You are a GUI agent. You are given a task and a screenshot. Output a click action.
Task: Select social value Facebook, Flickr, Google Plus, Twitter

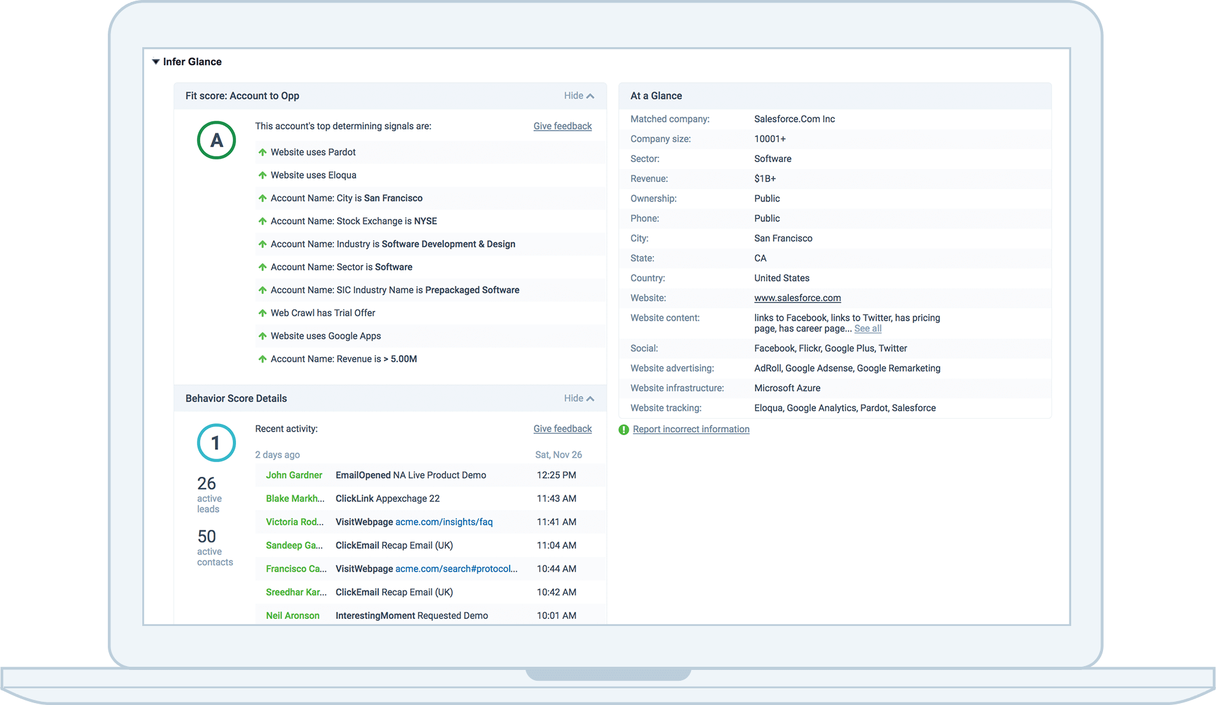pos(831,348)
